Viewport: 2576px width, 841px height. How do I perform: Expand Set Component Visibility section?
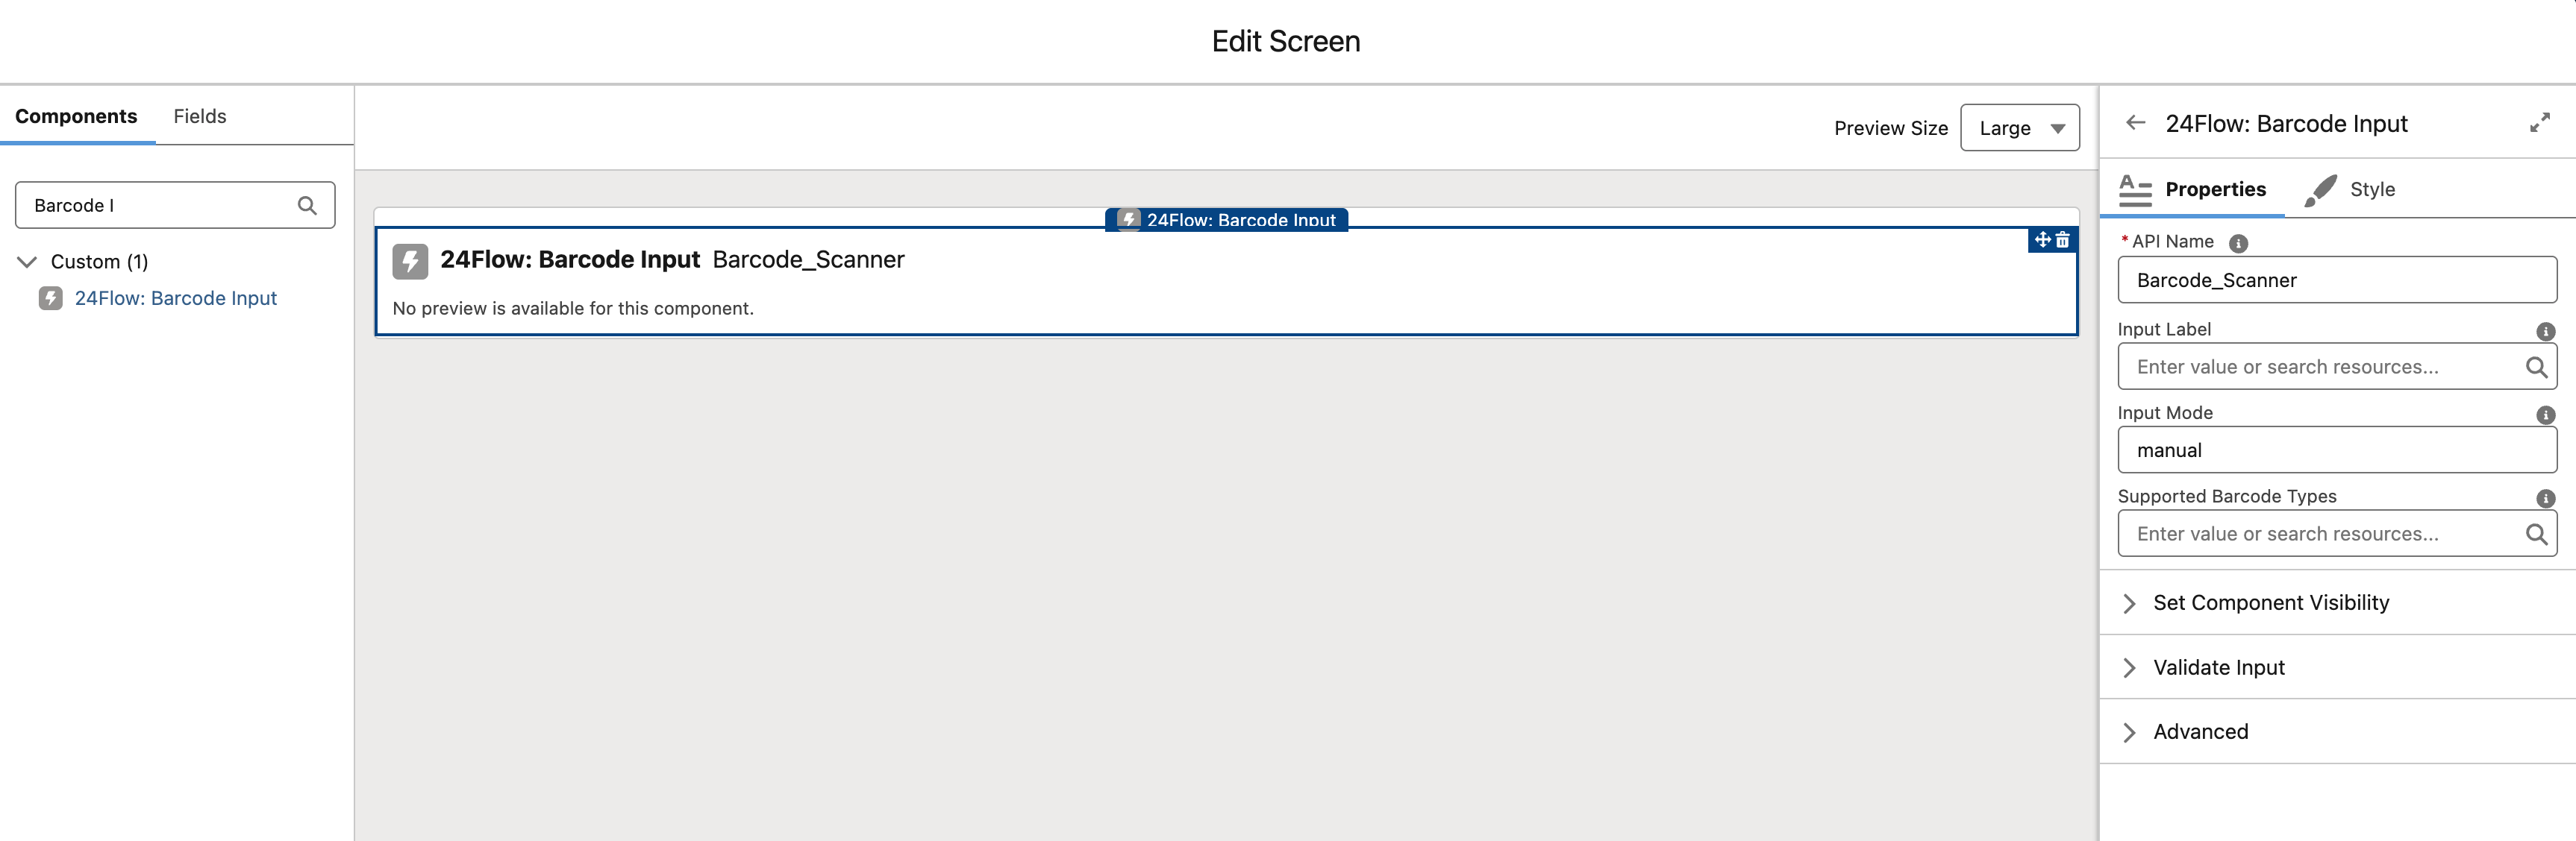tap(2337, 602)
